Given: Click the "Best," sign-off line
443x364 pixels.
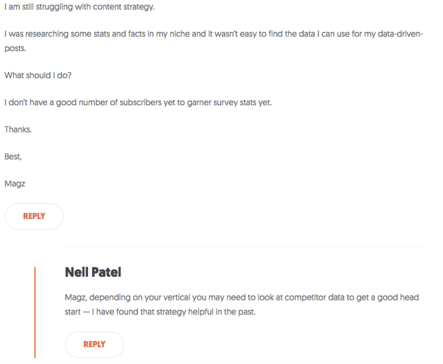Looking at the screenshot, I should coord(13,156).
